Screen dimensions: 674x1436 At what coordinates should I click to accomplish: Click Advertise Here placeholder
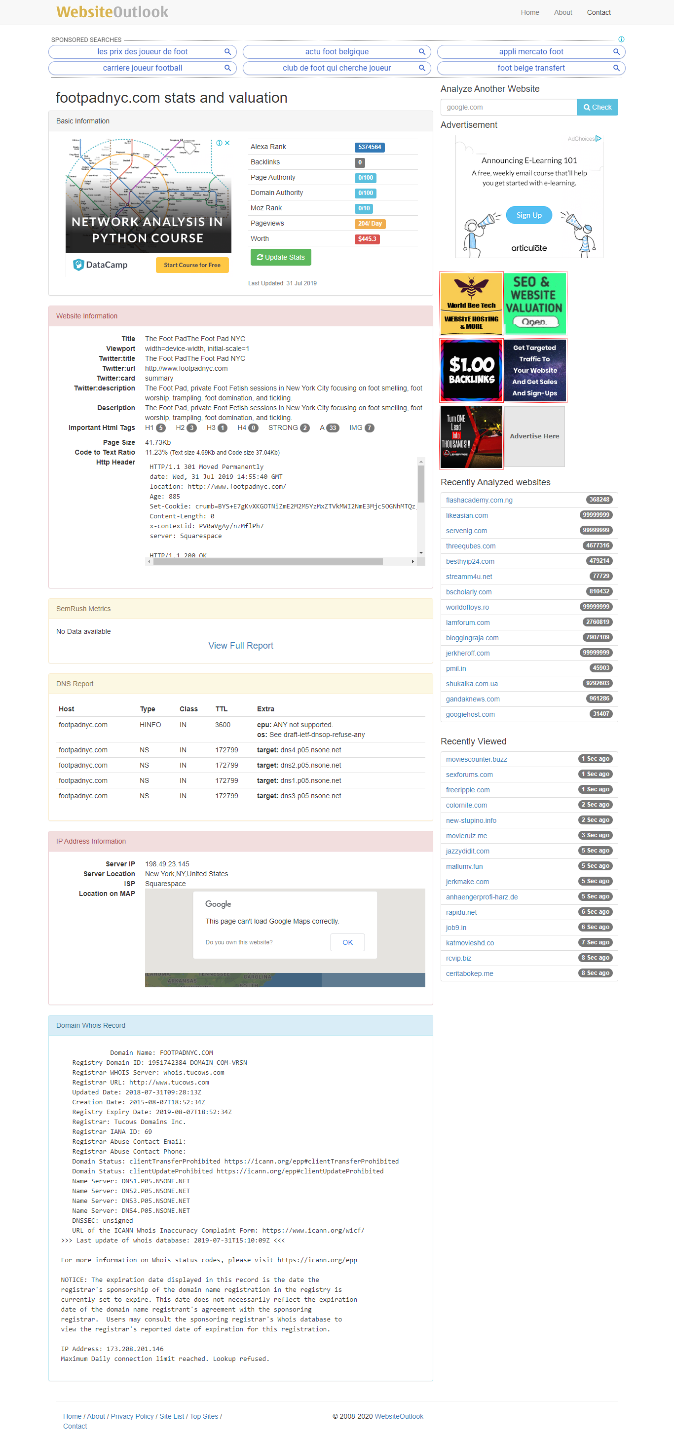pyautogui.click(x=534, y=436)
